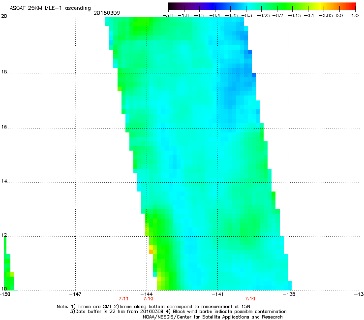The width and height of the screenshot is (364, 320).
Task: Click the latitude label 14
Action: tap(4, 181)
